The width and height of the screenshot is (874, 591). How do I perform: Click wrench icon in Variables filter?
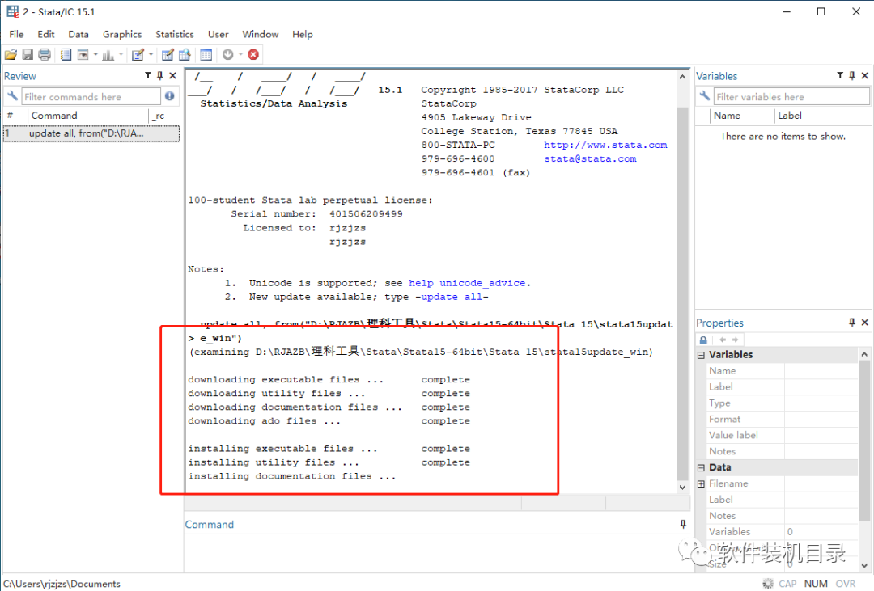(705, 96)
